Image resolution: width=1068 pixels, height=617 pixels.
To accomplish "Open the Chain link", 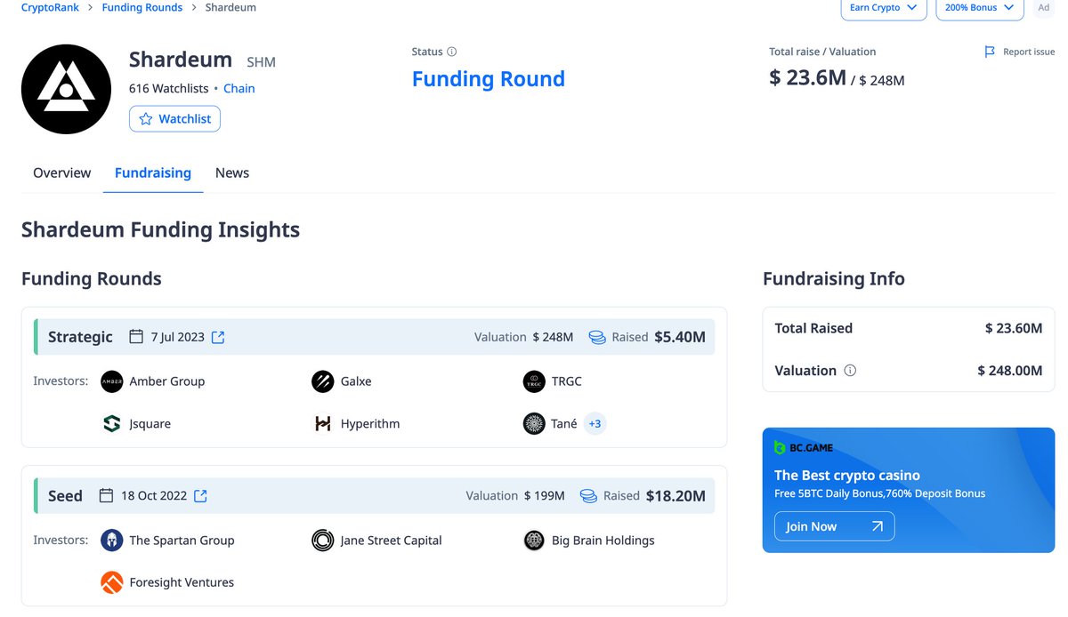I will tap(239, 88).
